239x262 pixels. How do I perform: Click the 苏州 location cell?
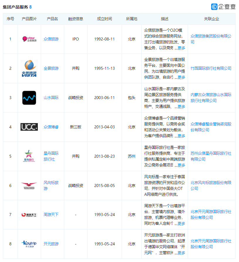coord(132,156)
